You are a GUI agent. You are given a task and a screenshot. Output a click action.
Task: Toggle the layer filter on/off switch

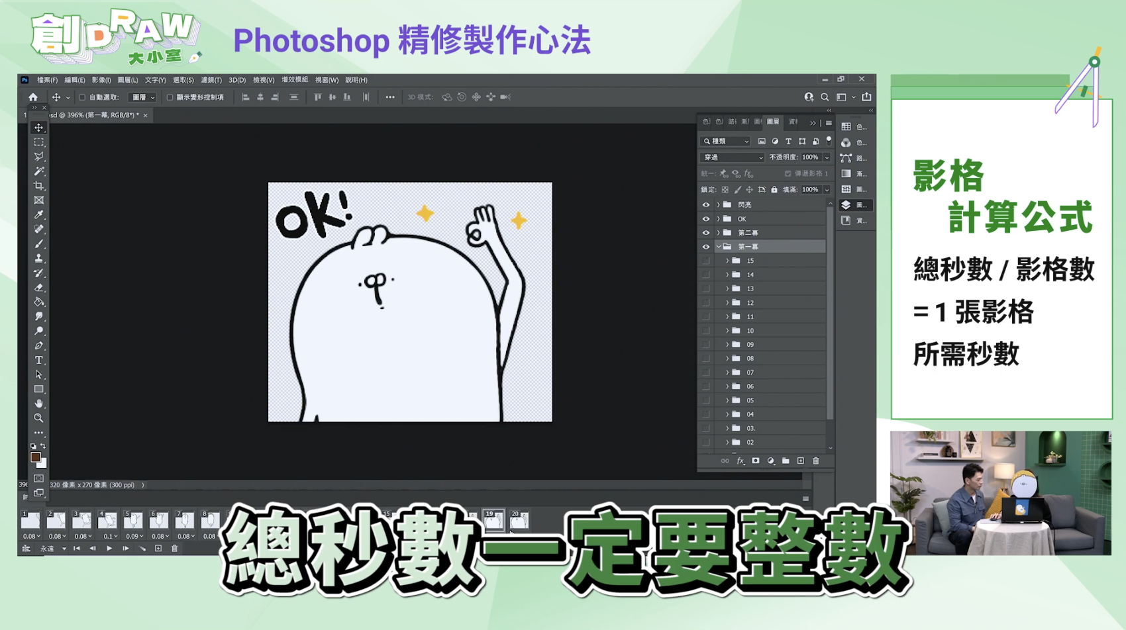click(x=829, y=140)
